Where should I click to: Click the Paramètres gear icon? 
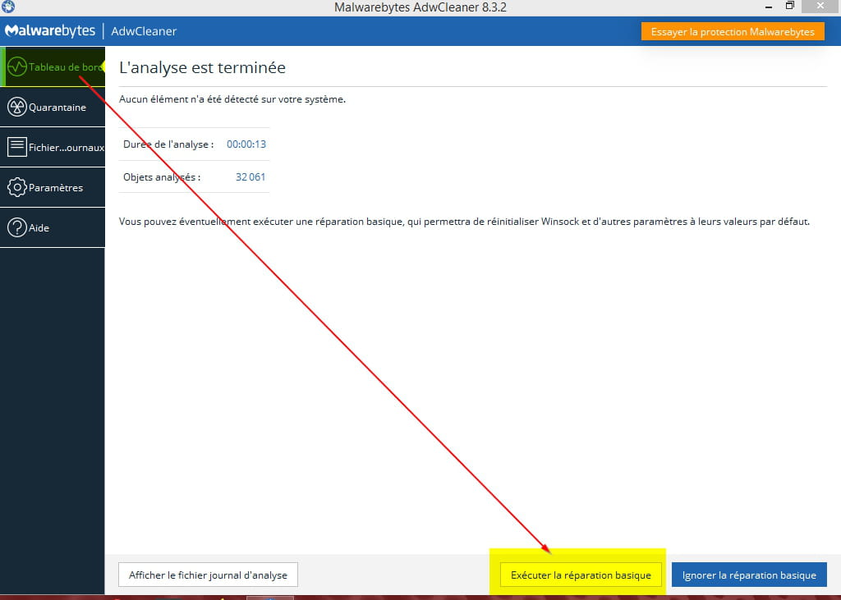tap(17, 187)
